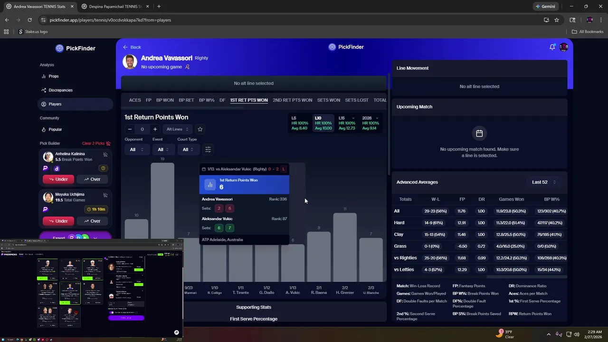Click PrizePicks icon on Uchijima pick
This screenshot has height=342, width=608.
(x=46, y=209)
